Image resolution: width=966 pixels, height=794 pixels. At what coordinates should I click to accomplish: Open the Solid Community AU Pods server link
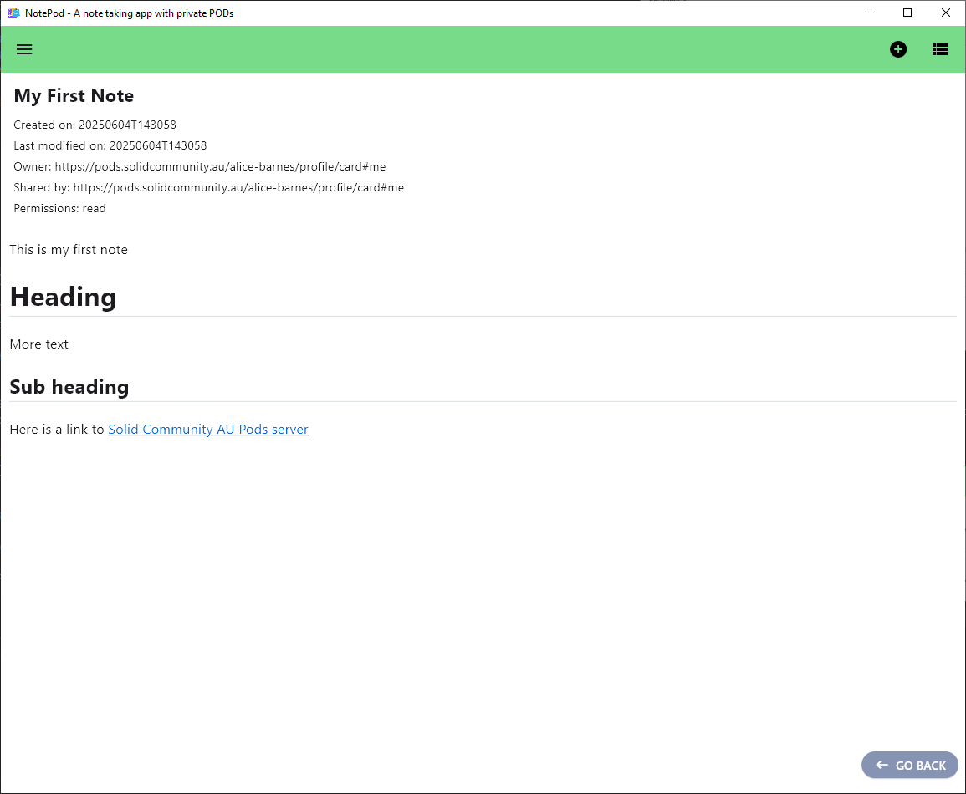click(x=208, y=430)
